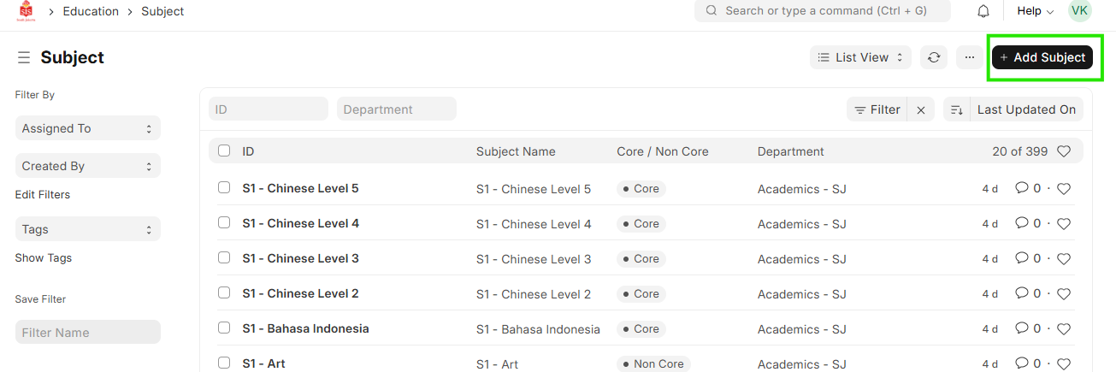Viewport: 1116px width, 372px height.
Task: Check the S1 - Bahasa Indonesia row
Action: click(x=224, y=328)
